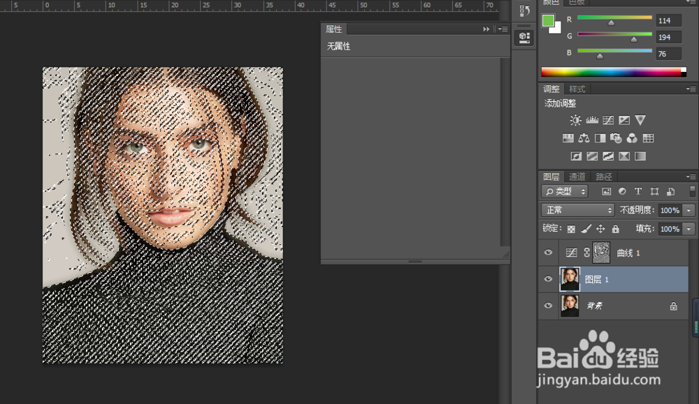Add a Threshold adjustment
This screenshot has height=404, width=699.
[608, 156]
